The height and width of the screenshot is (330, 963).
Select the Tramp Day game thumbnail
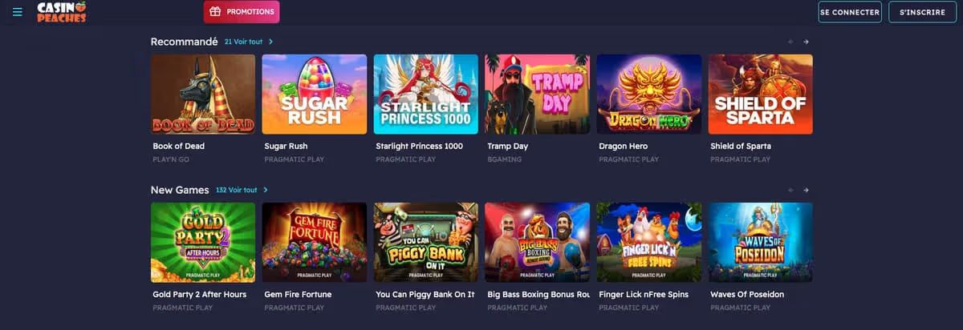[x=538, y=94]
